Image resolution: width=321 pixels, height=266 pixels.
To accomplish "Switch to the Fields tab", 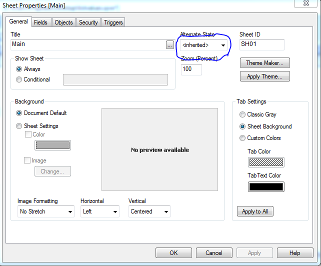I will point(40,22).
